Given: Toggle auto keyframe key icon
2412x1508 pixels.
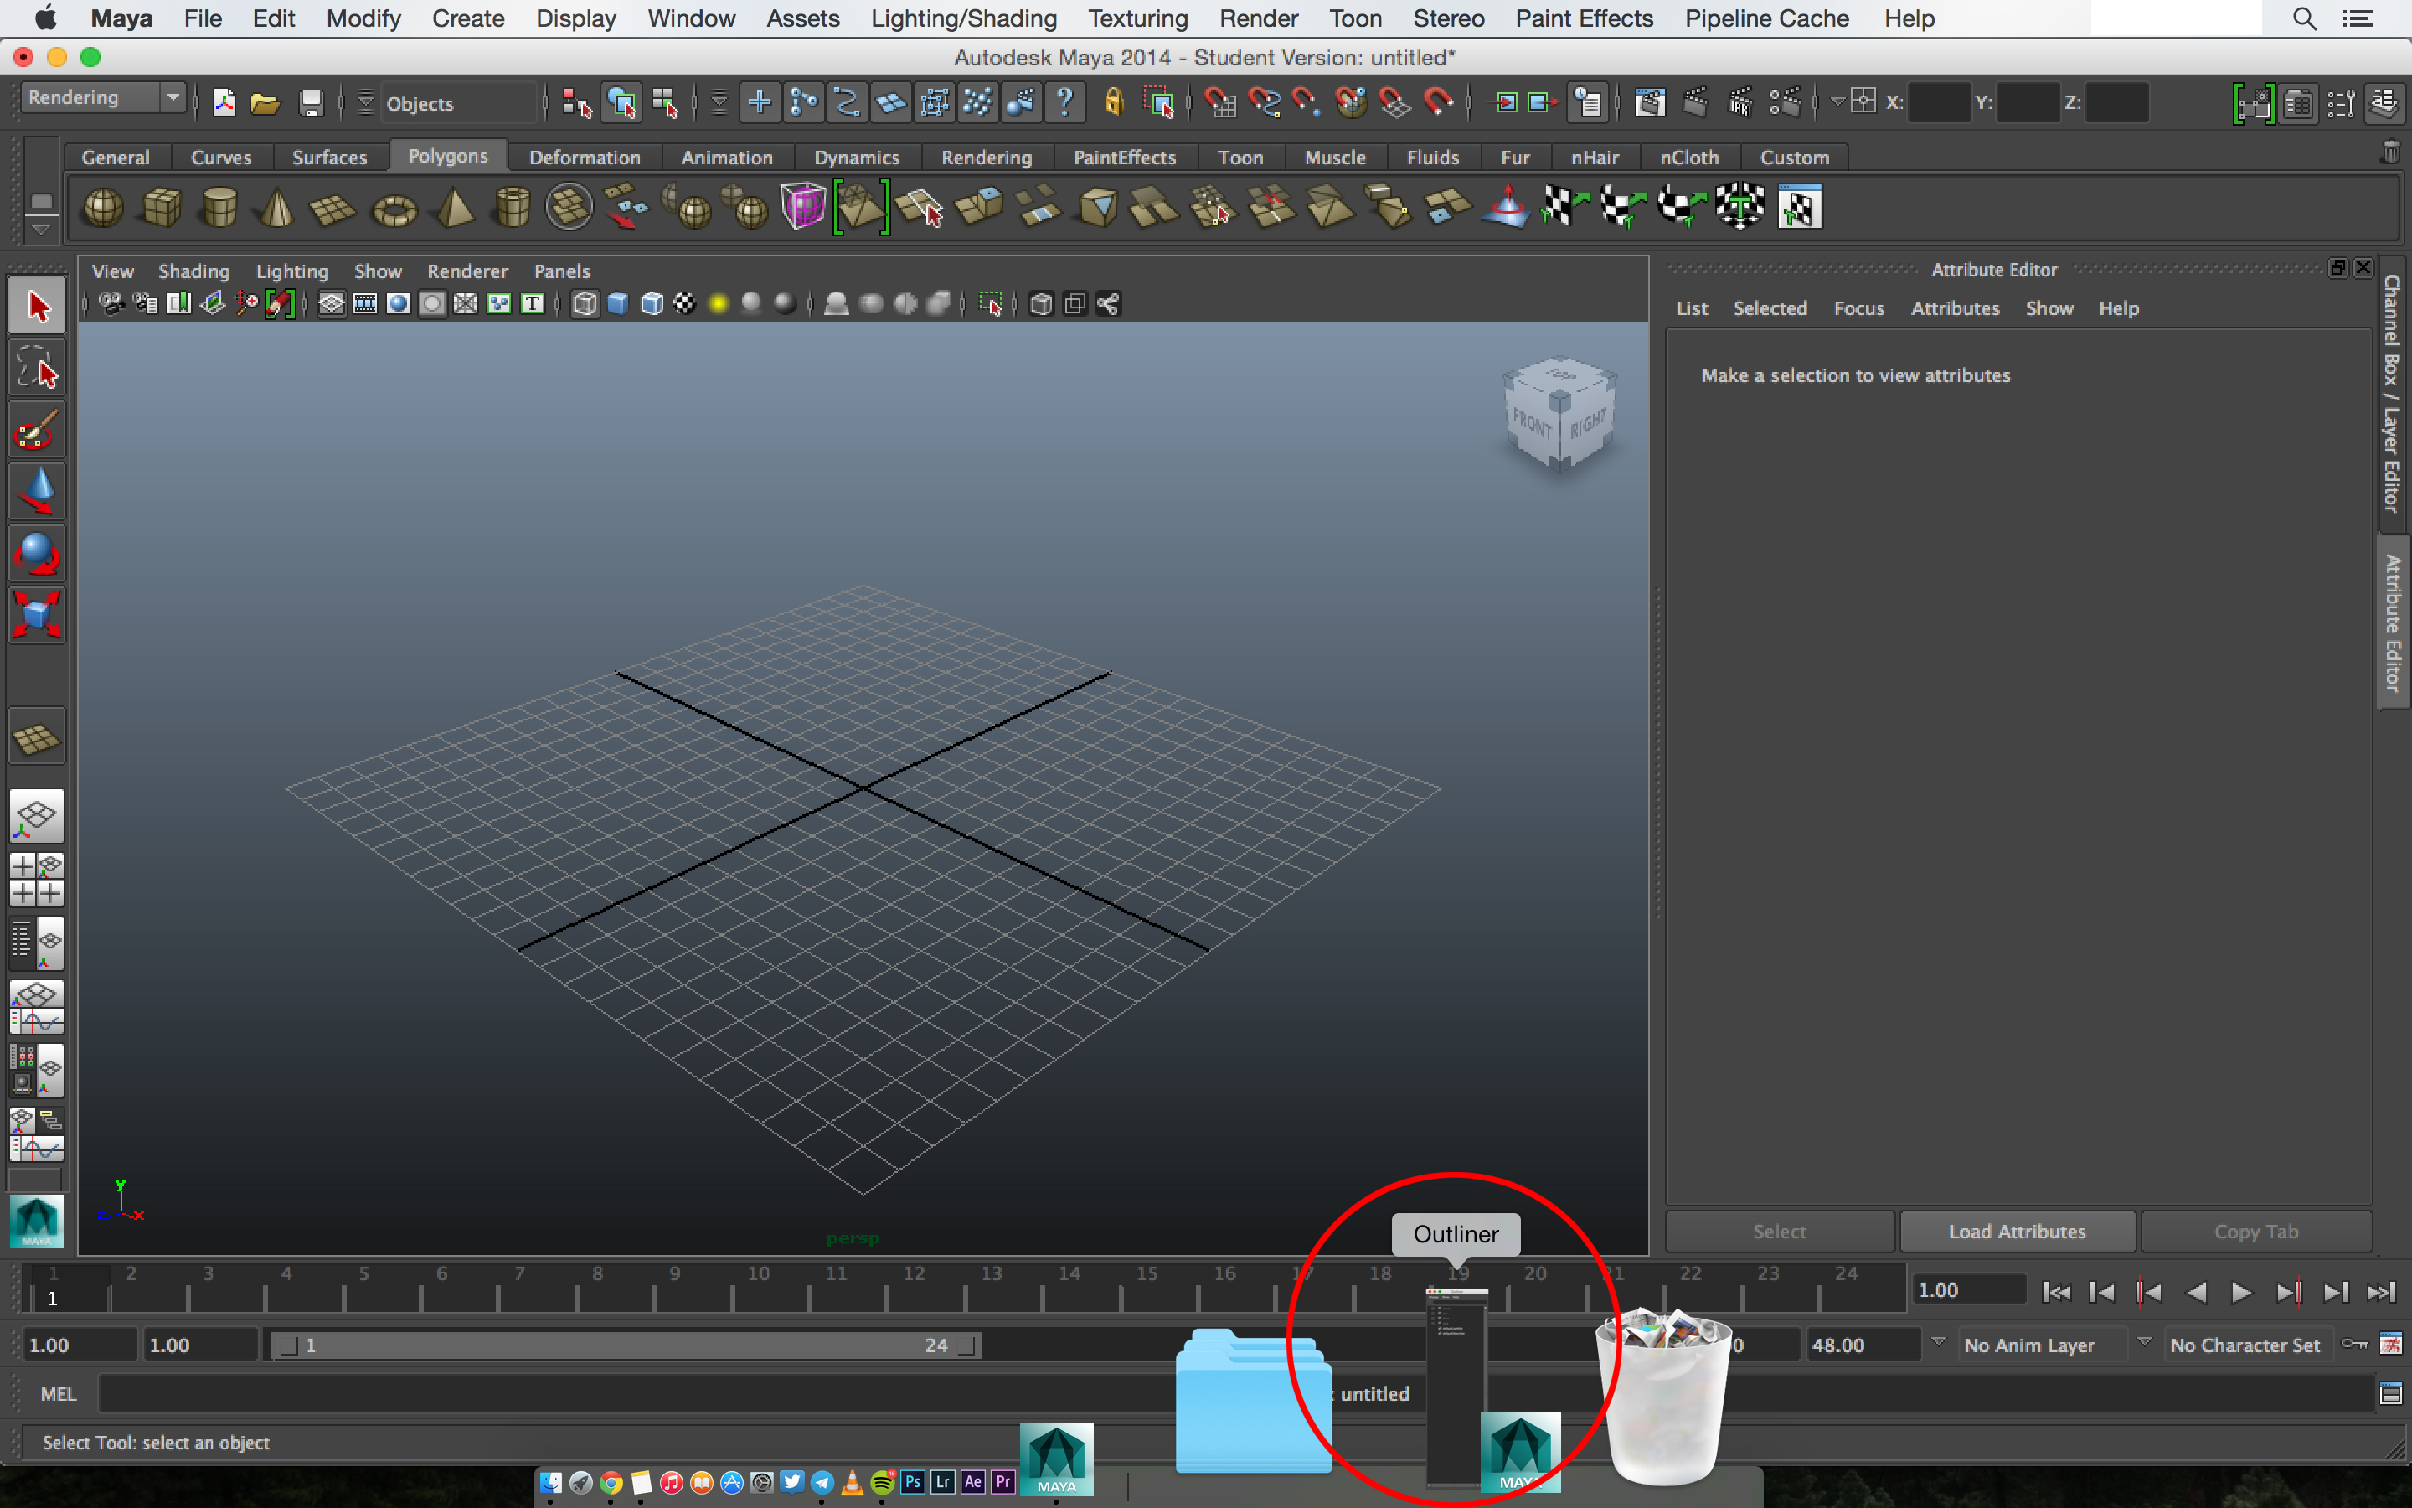Looking at the screenshot, I should 2354,1345.
